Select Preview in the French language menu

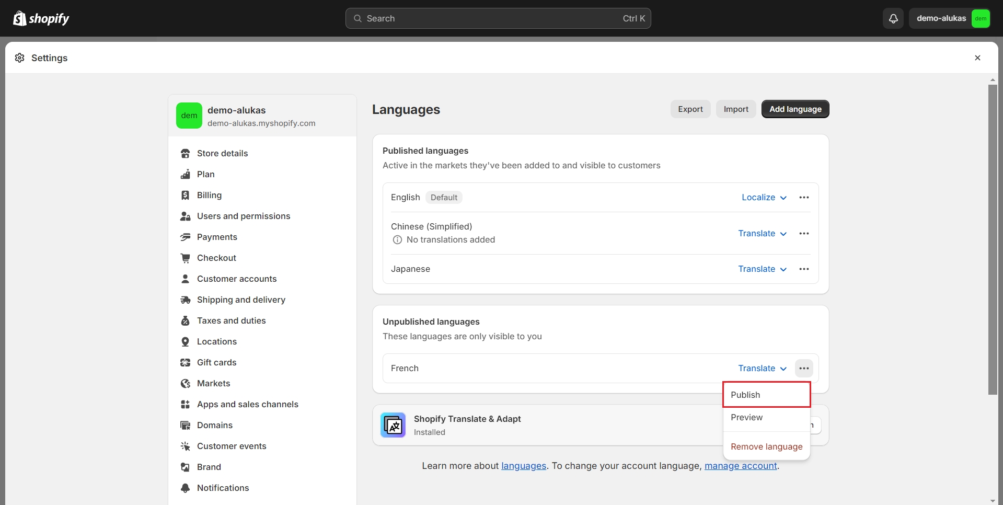[x=747, y=417]
